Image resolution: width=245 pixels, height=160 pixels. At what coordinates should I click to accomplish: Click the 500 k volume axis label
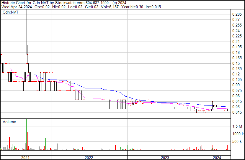click(237, 141)
